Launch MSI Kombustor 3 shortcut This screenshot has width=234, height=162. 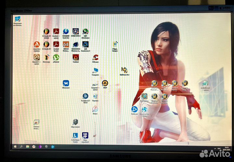click(85, 44)
